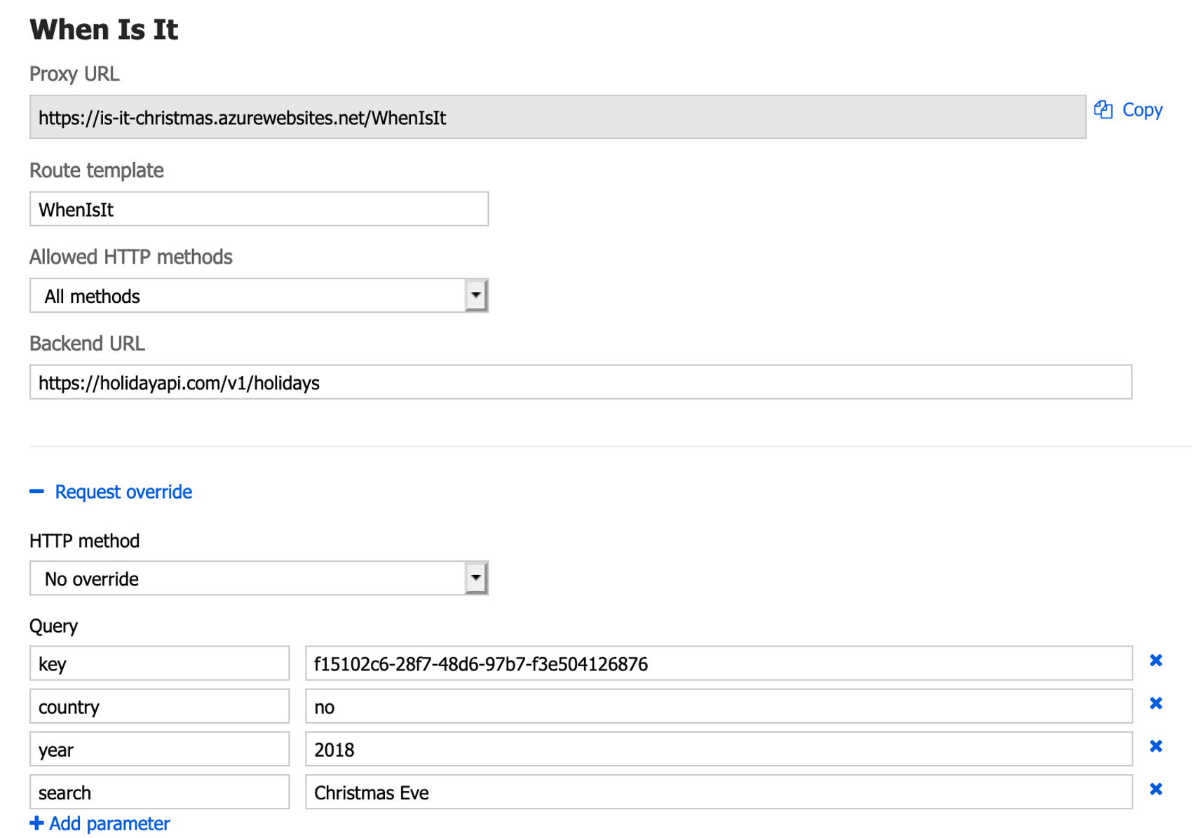The image size is (1192, 838).
Task: Click the Christmas Eve search value field
Action: (x=718, y=792)
